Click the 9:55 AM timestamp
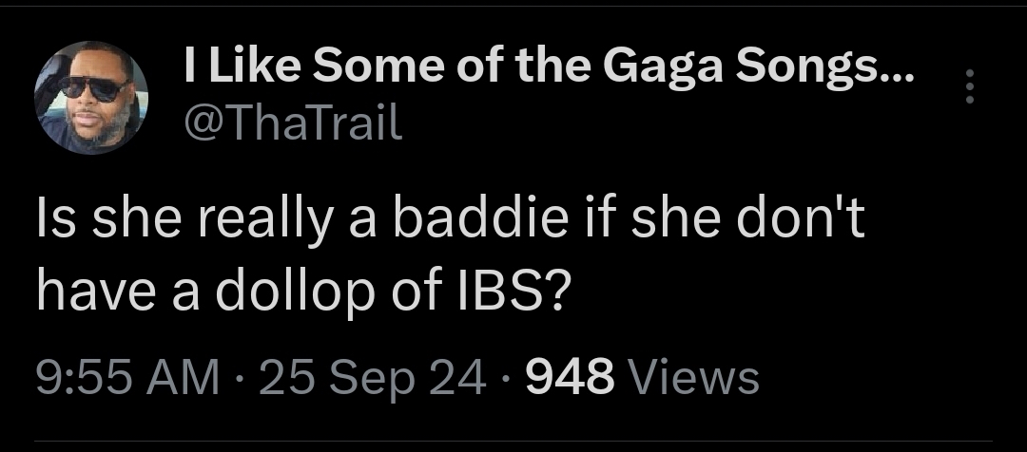 pyautogui.click(x=126, y=377)
